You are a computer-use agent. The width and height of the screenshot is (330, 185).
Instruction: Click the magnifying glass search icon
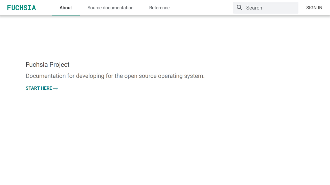240,8
